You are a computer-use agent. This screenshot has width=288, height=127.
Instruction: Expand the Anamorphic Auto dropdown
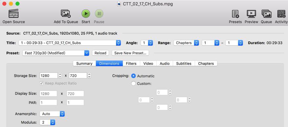(x=52, y=114)
